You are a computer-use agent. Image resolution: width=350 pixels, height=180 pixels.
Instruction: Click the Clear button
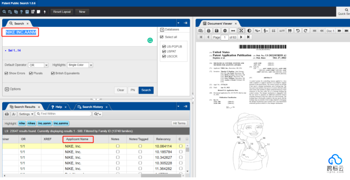121,90
